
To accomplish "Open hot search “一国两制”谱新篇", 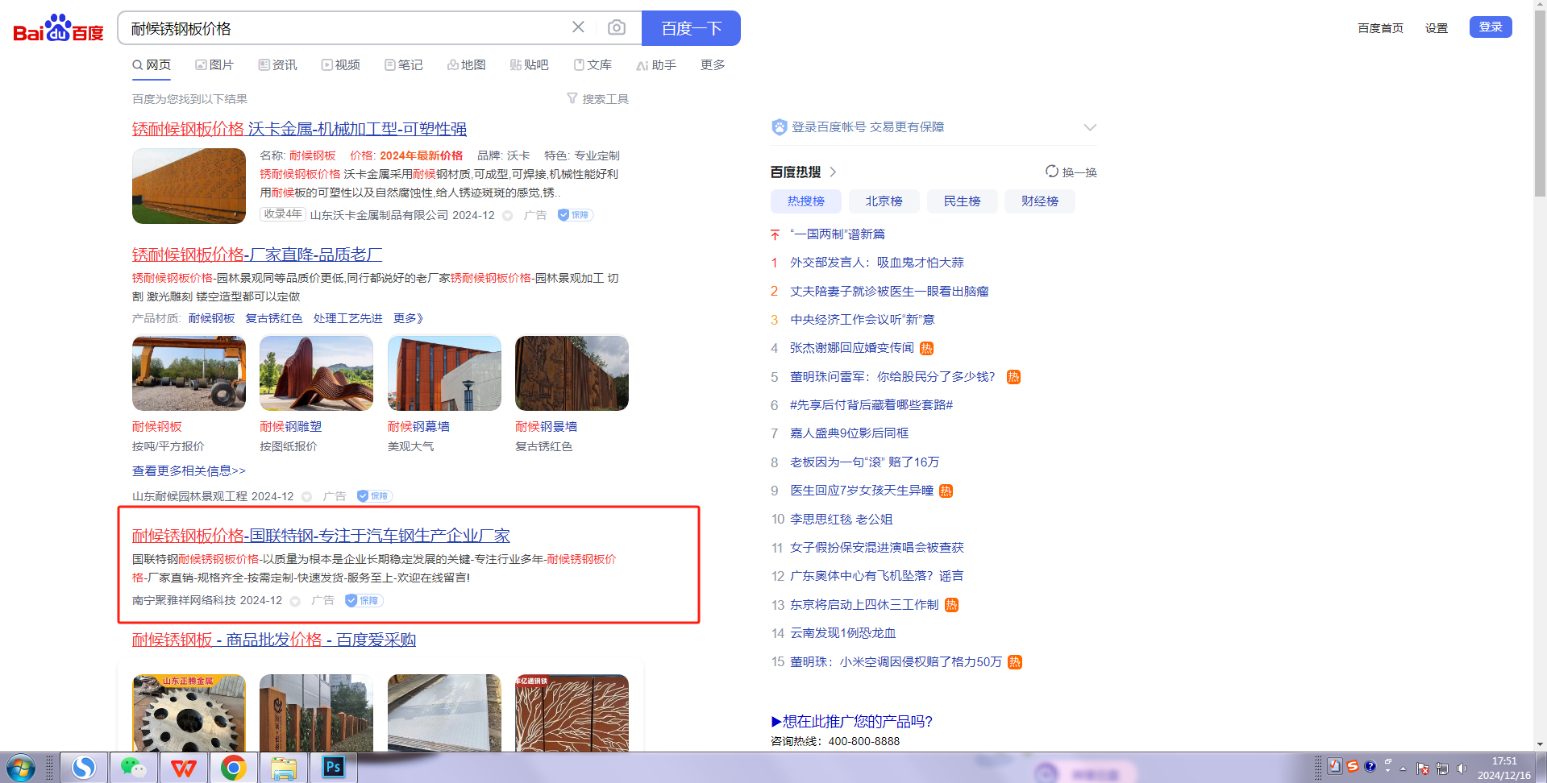I will pyautogui.click(x=838, y=234).
